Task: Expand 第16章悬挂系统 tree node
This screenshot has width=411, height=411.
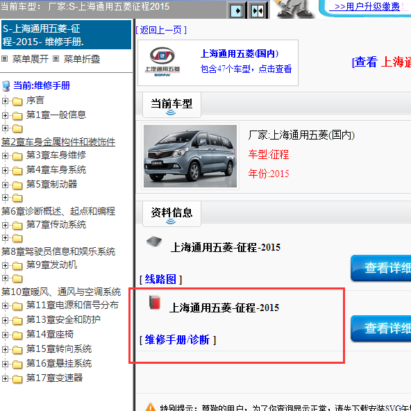Action: coord(5,364)
